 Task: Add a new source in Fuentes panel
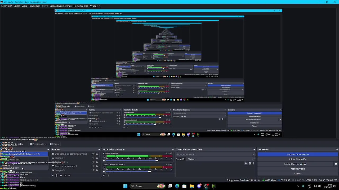tap(52, 175)
